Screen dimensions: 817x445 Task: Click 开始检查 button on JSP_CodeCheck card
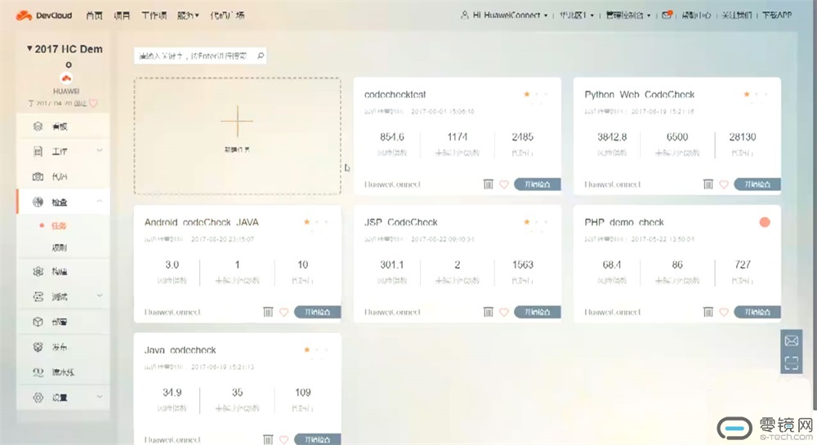click(x=537, y=312)
